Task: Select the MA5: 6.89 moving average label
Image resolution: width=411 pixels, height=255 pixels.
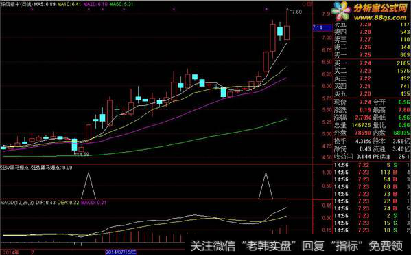Action: pyautogui.click(x=45, y=4)
